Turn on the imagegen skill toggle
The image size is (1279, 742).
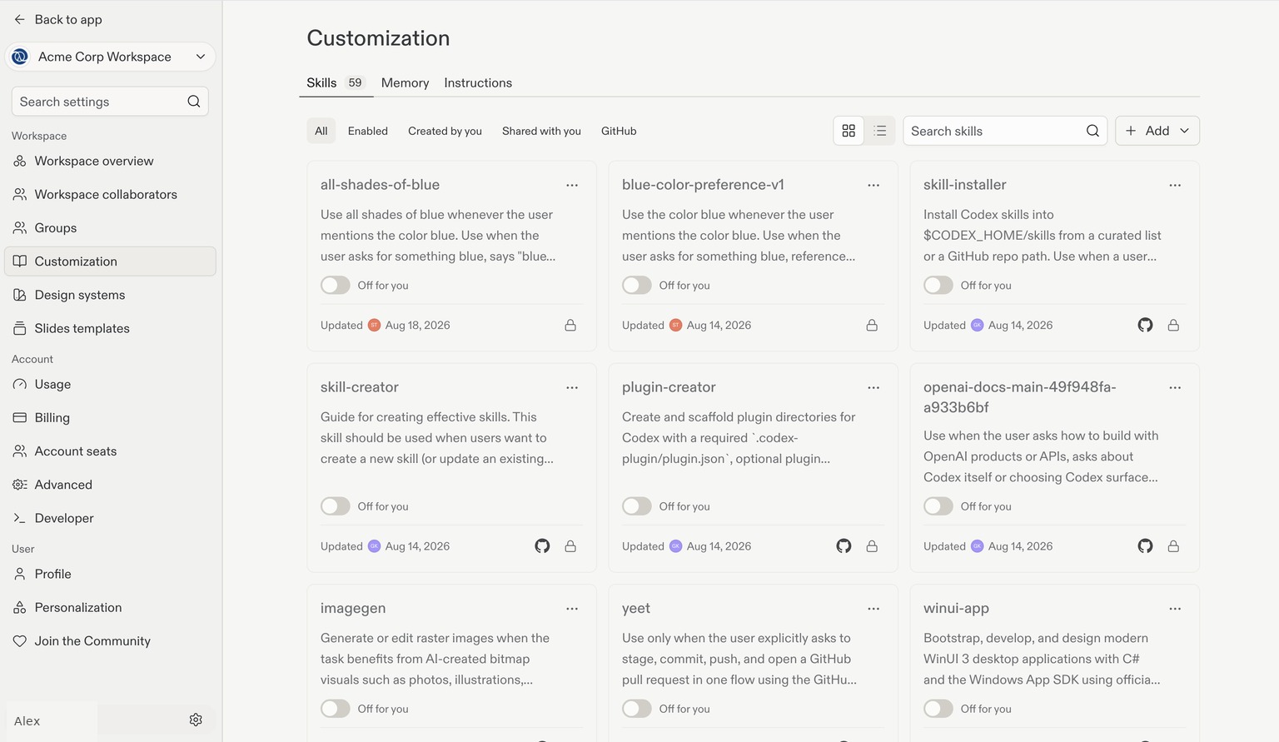point(336,709)
